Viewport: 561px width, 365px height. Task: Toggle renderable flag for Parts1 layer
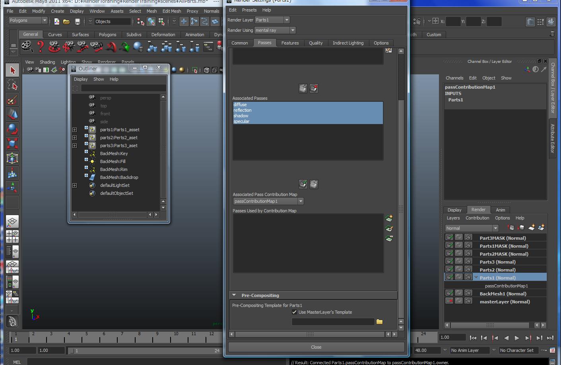pyautogui.click(x=449, y=277)
